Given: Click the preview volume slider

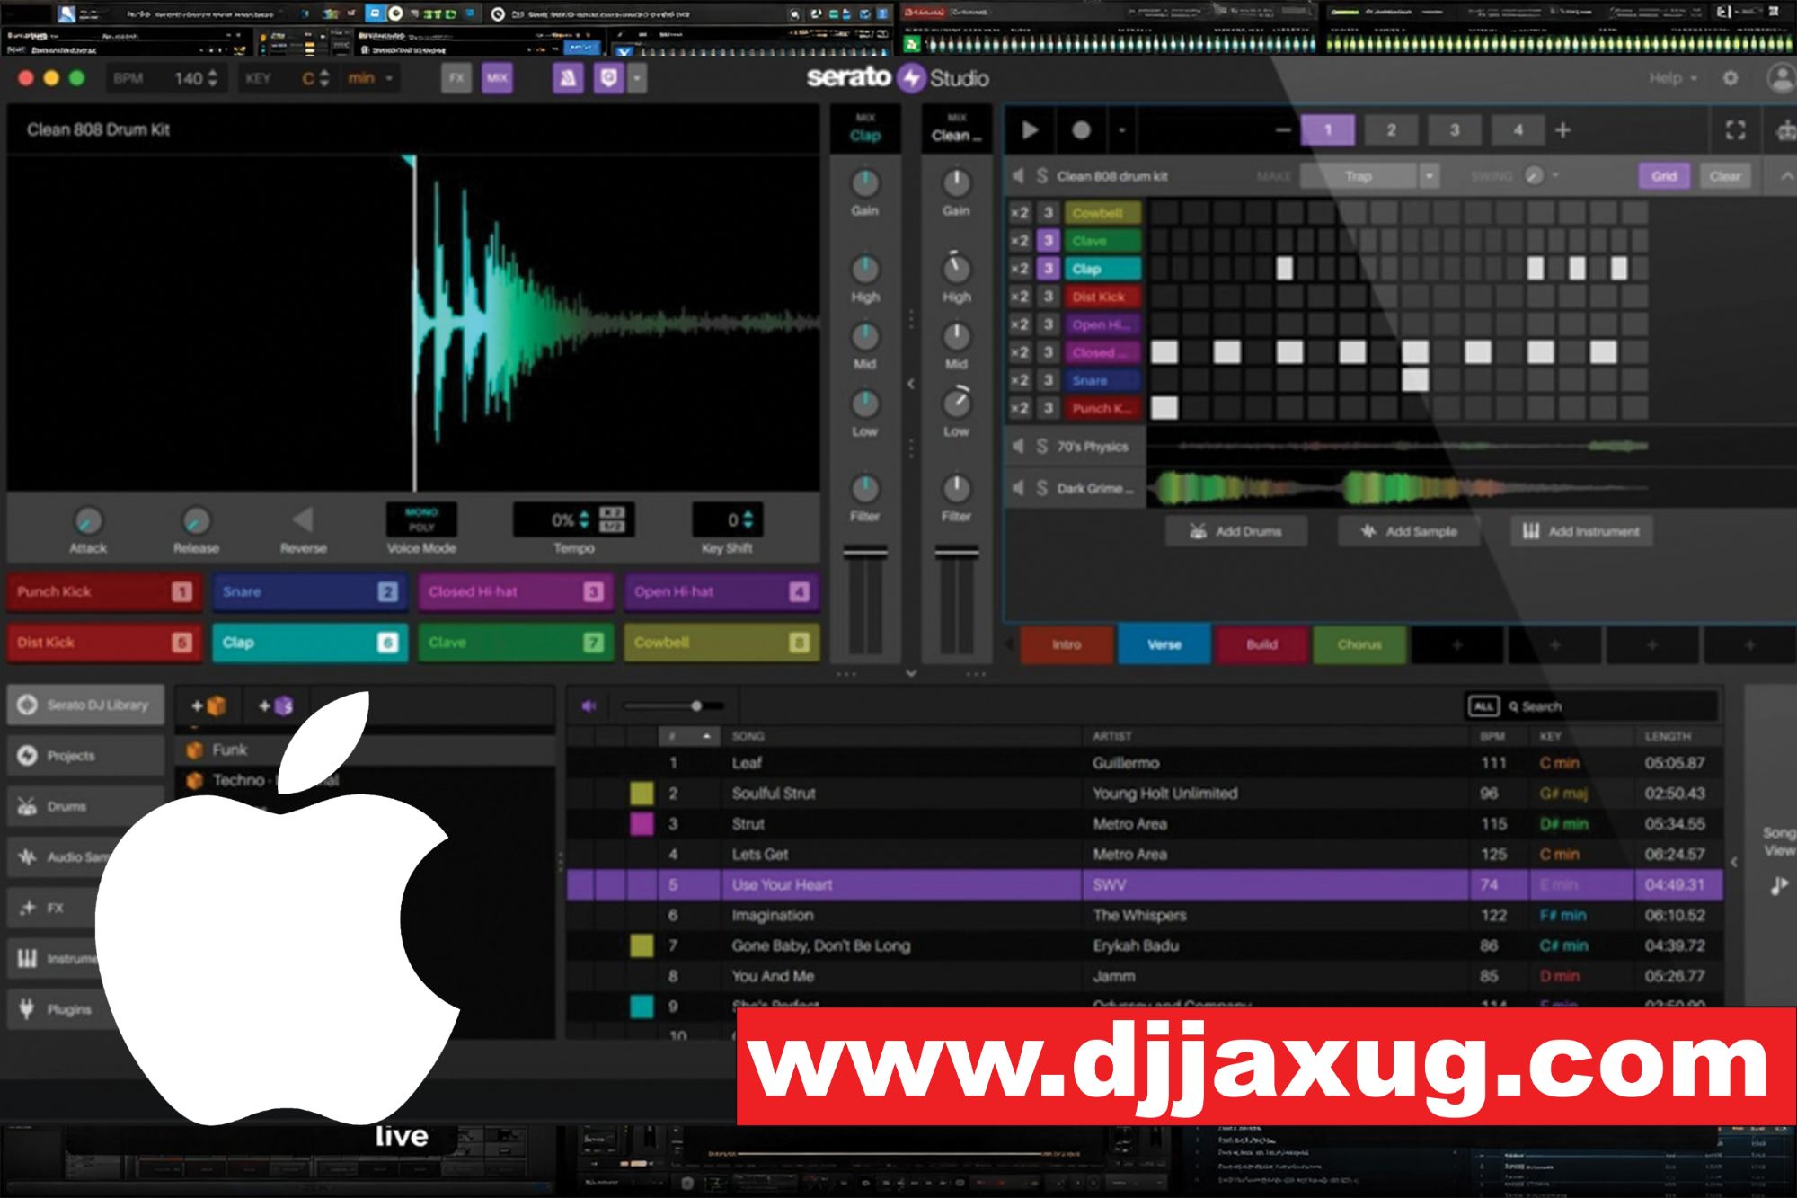Looking at the screenshot, I should [x=696, y=706].
